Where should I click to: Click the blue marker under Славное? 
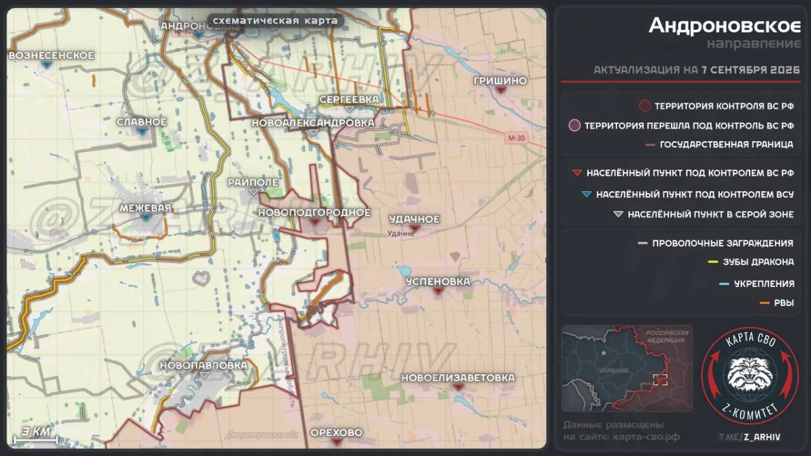(x=143, y=131)
